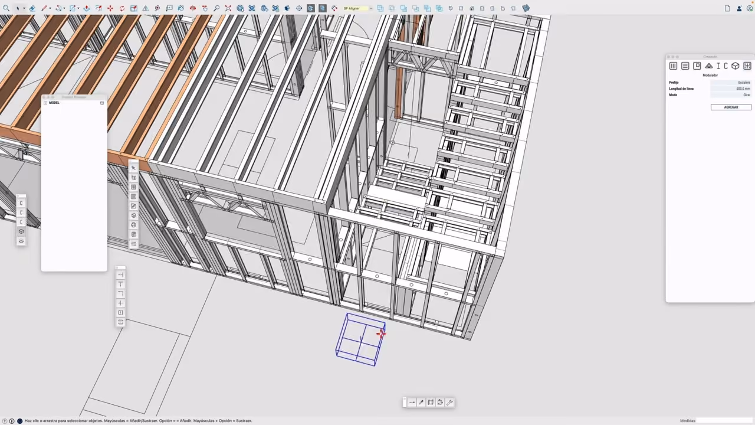Click the details icon in MODEL panel header
The height and width of the screenshot is (425, 755).
click(102, 103)
